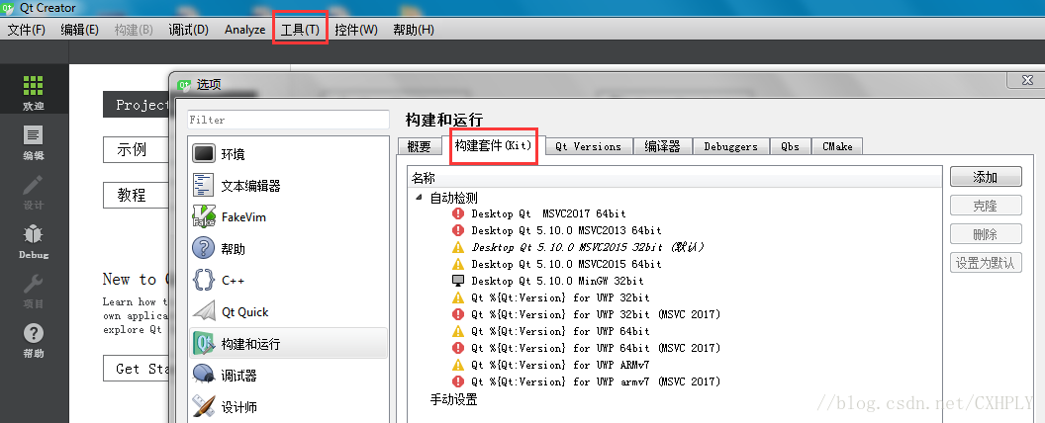Click warning icon of UWP 32bit kit

tap(458, 297)
